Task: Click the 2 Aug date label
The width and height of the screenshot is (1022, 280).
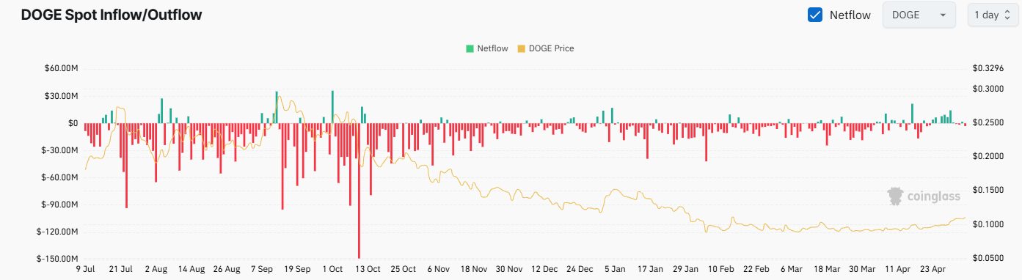Action: pos(157,270)
